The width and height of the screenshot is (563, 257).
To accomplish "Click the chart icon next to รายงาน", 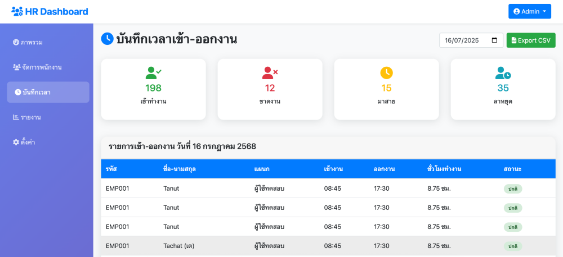I will [x=16, y=117].
